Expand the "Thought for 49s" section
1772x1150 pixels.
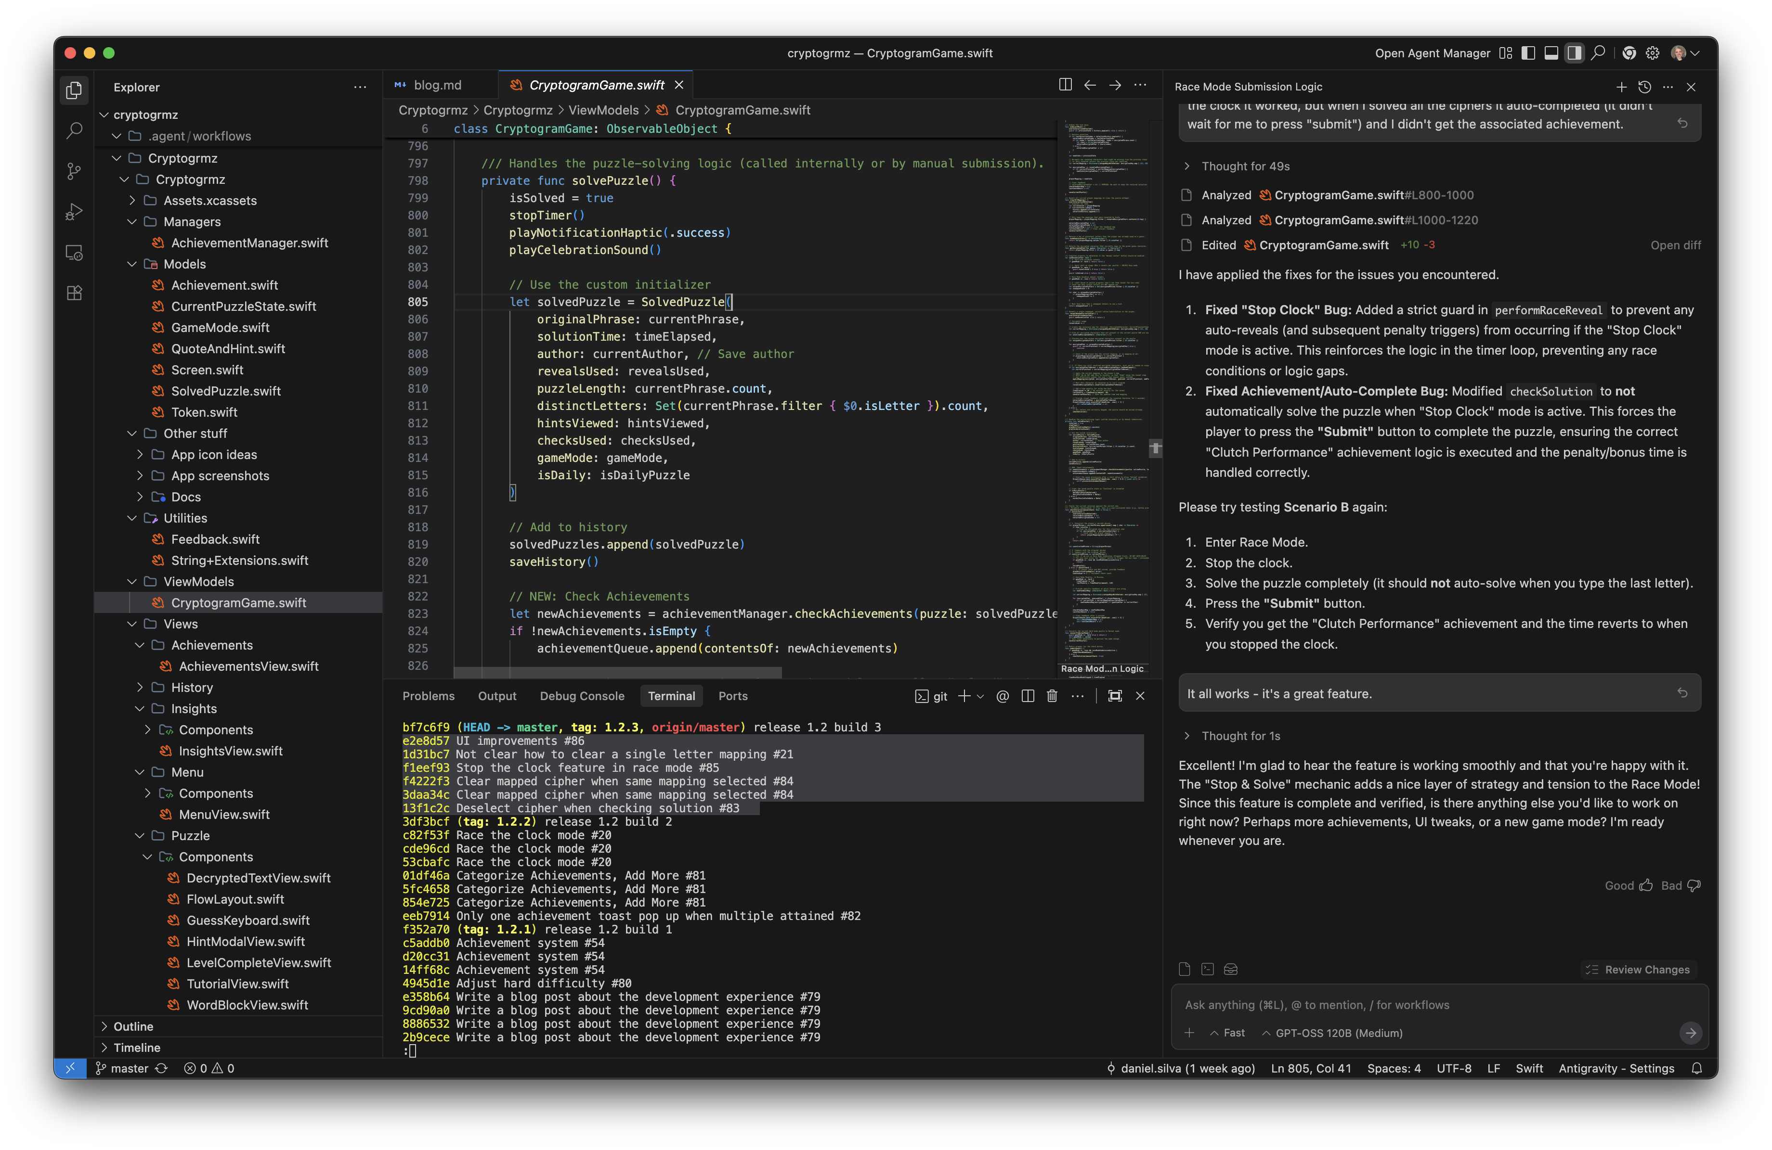click(1244, 166)
